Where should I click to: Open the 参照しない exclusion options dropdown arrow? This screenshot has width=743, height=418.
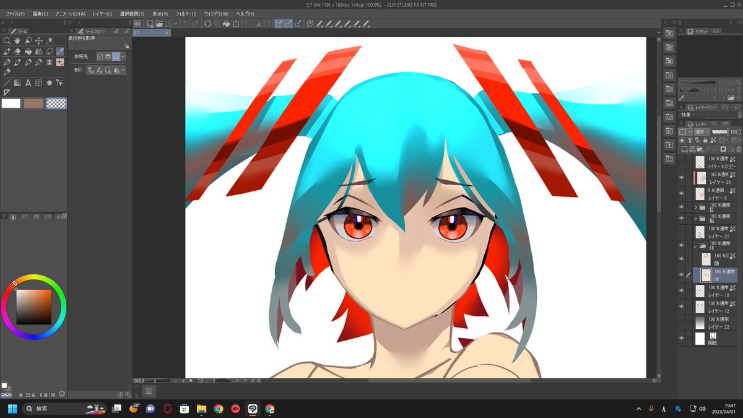[123, 71]
